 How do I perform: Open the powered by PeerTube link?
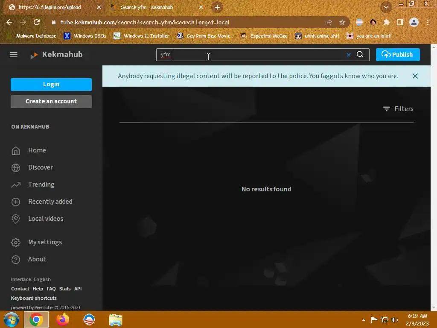coord(32,307)
